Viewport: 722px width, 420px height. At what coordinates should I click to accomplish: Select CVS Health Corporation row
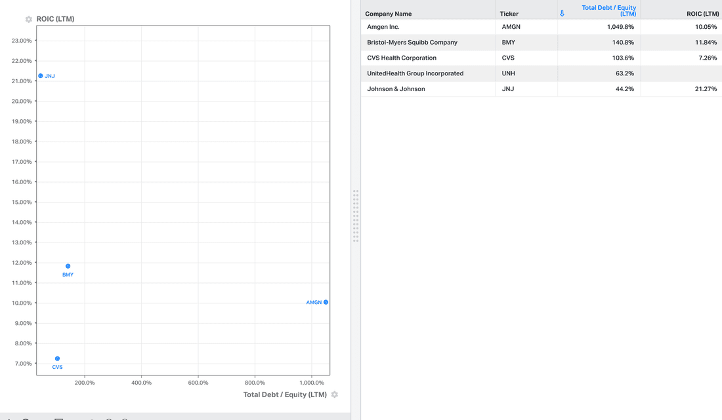[541, 58]
